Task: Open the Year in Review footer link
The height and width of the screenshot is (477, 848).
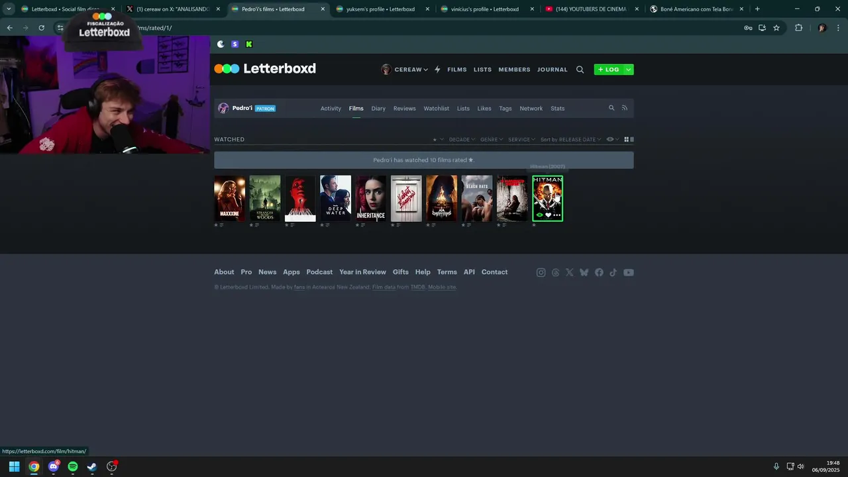Action: [x=362, y=272]
